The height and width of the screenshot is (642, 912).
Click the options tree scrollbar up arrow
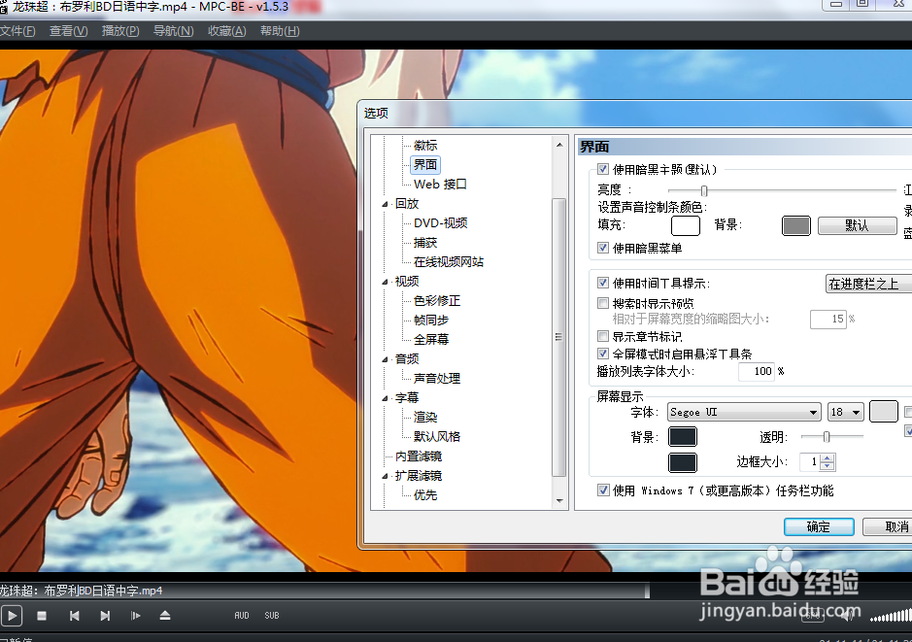(559, 144)
